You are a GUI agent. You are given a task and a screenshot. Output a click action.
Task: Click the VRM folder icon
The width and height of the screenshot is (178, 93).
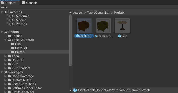(9, 64)
